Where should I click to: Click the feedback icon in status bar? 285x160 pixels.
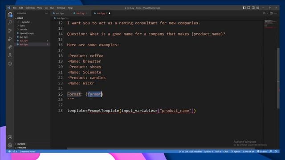click(271, 152)
